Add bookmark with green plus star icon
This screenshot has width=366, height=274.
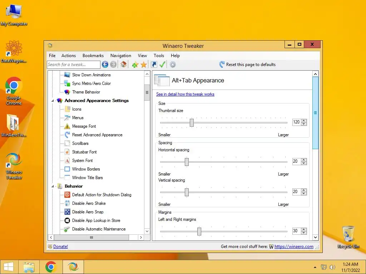(135, 65)
